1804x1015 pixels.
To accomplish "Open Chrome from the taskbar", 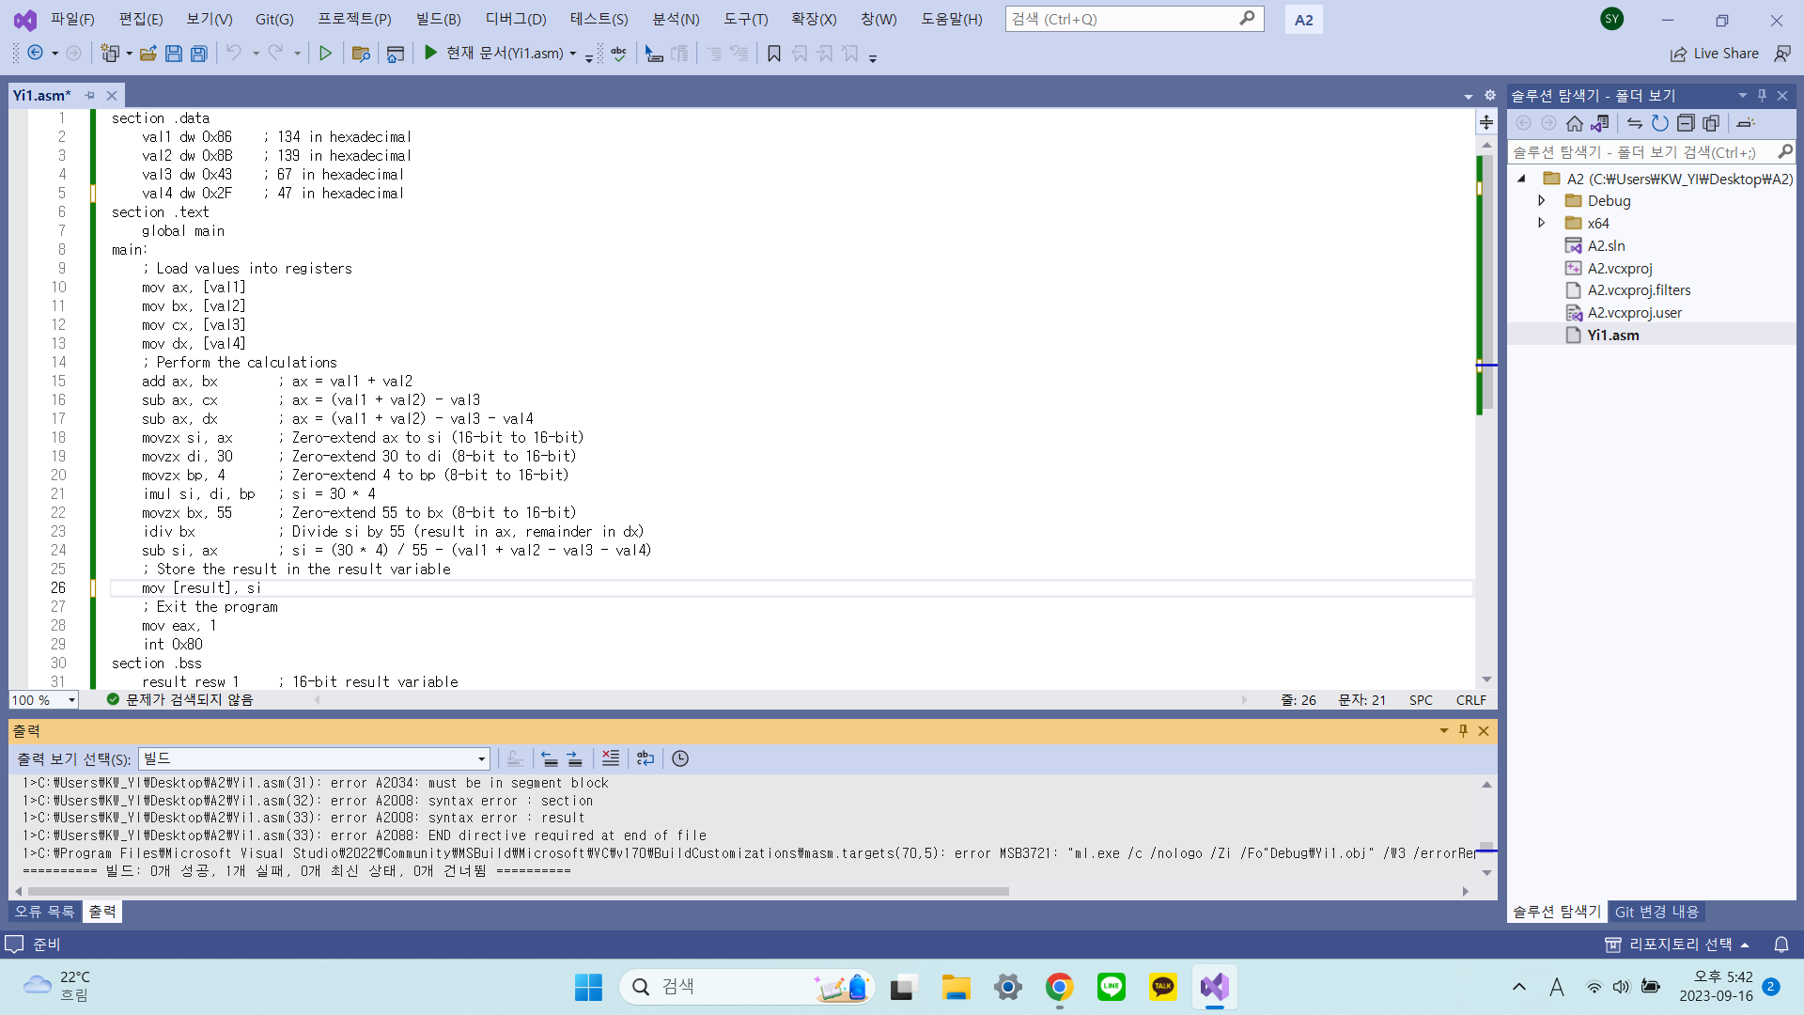I will [1059, 987].
